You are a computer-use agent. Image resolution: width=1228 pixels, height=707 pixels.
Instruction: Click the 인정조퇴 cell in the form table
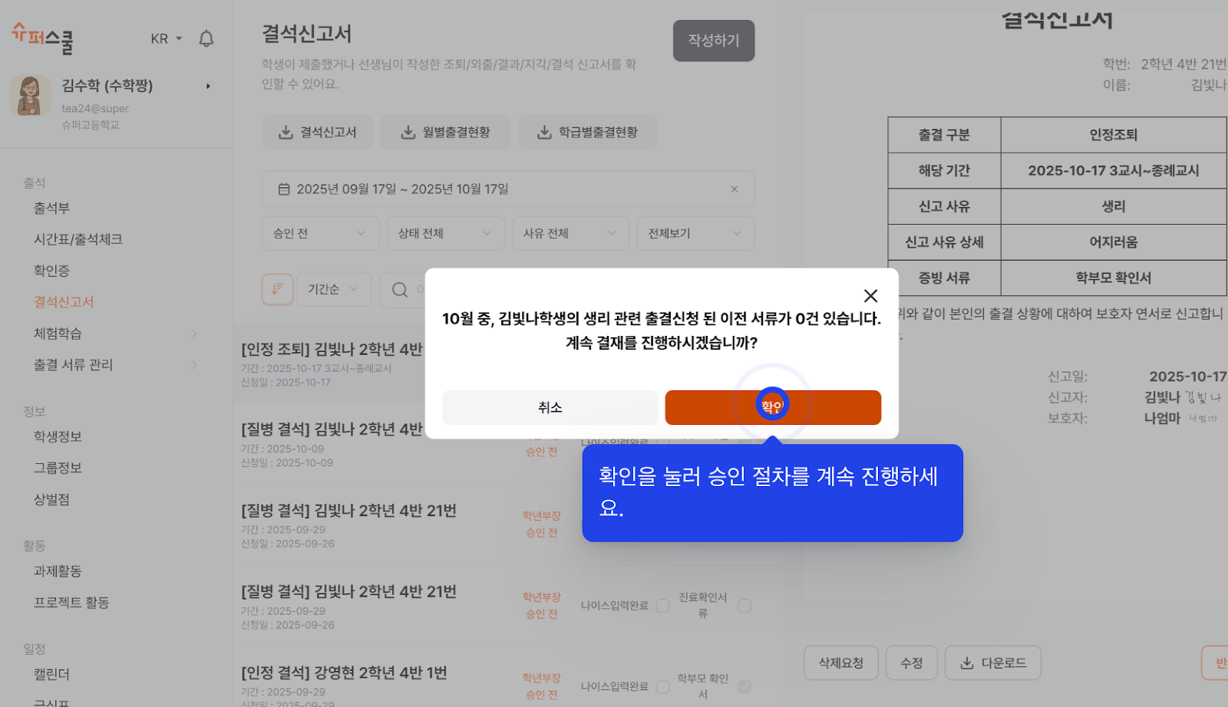click(x=1114, y=135)
